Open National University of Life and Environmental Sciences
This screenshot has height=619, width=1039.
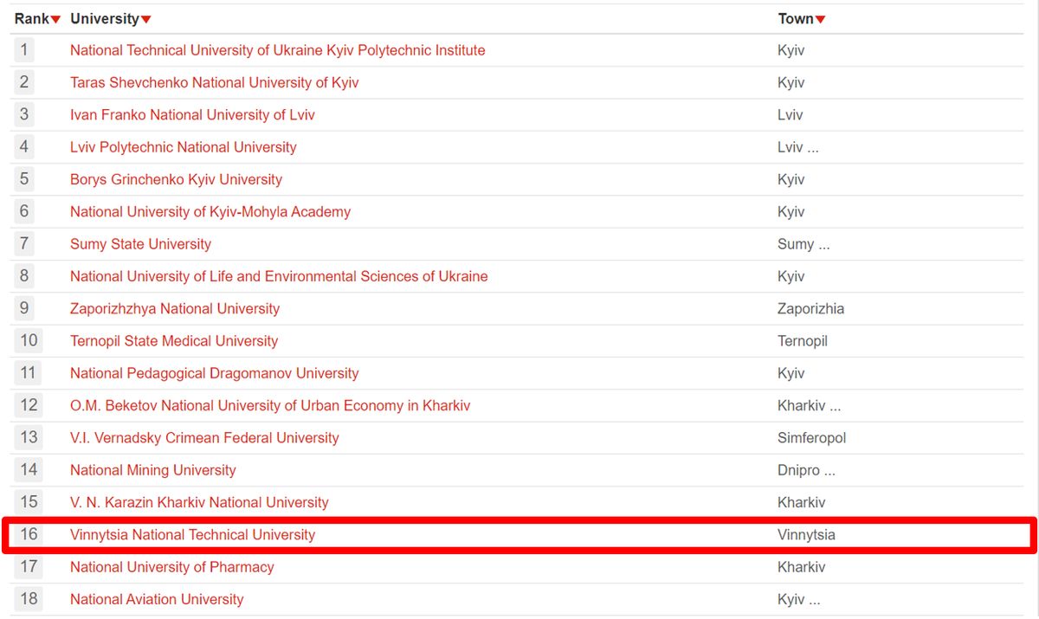coord(279,276)
